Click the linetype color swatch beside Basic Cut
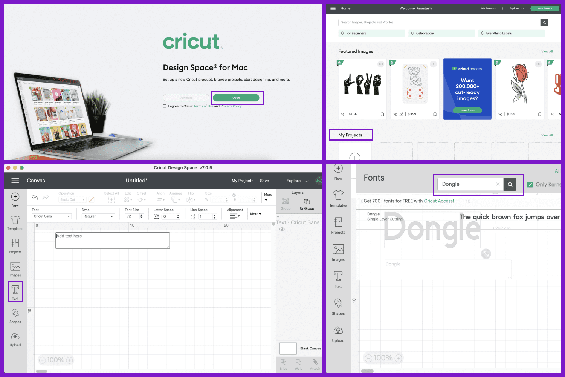Viewport: 565px width, 377px height. pos(91,200)
